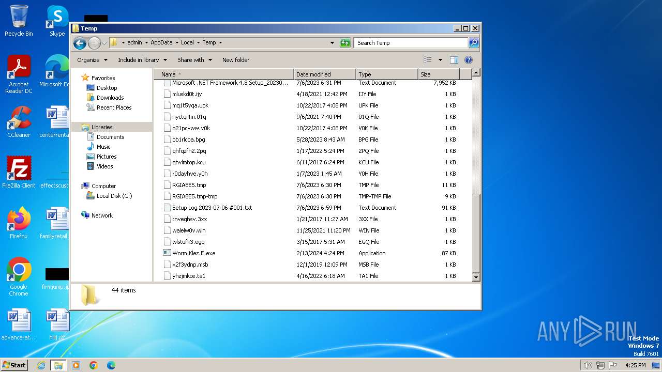
Task: Click the Local breadcrumb segment
Action: pos(187,42)
